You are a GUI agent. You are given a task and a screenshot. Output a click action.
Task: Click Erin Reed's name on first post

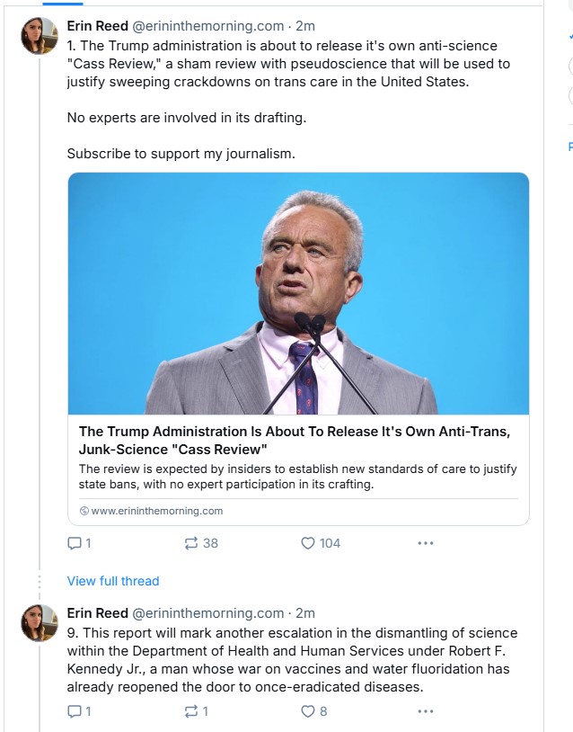click(98, 26)
